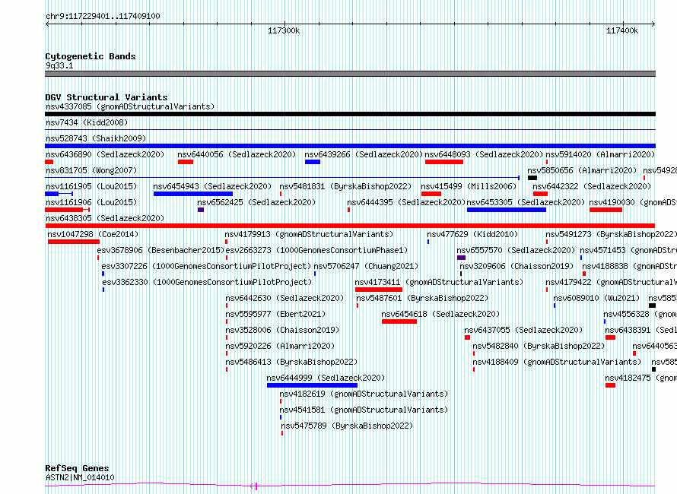677x494 pixels.
Task: Click the nsv831705 (Wong2007) label
Action: [91, 170]
